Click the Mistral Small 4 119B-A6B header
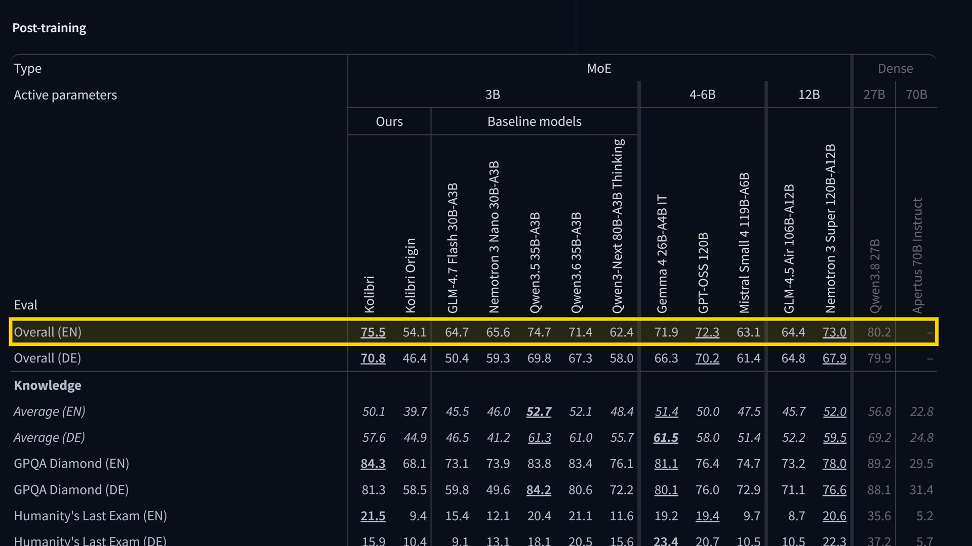This screenshot has width=972, height=546. coord(744,243)
